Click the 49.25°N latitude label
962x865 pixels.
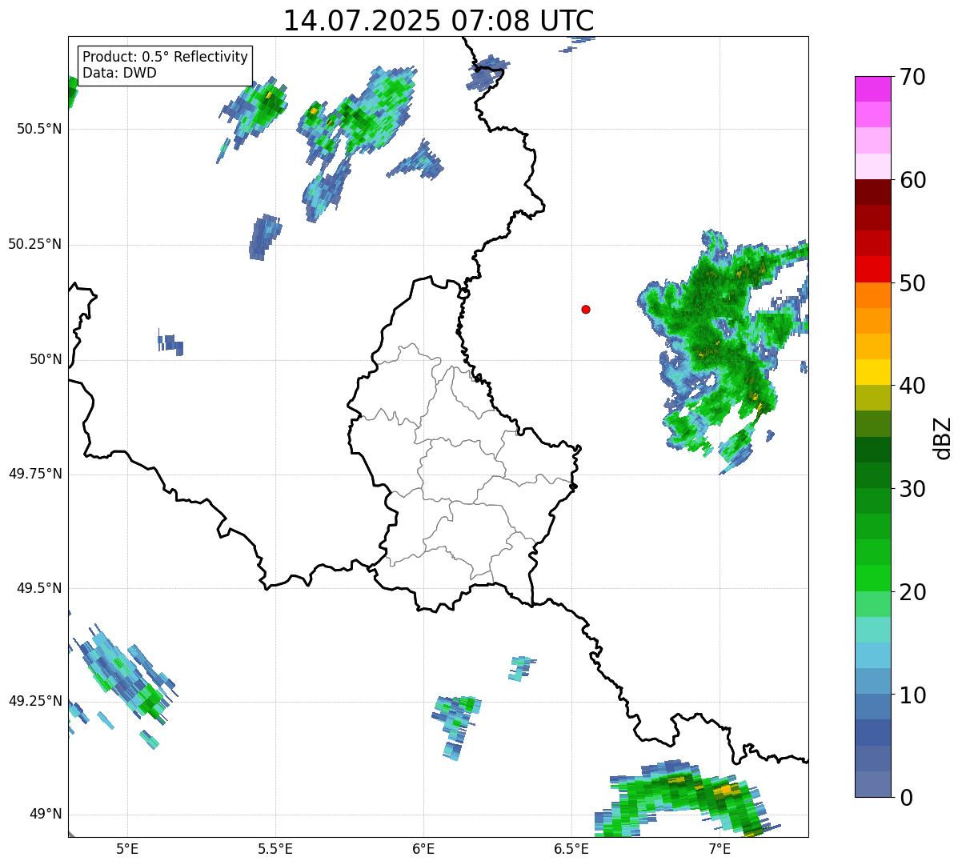35,701
